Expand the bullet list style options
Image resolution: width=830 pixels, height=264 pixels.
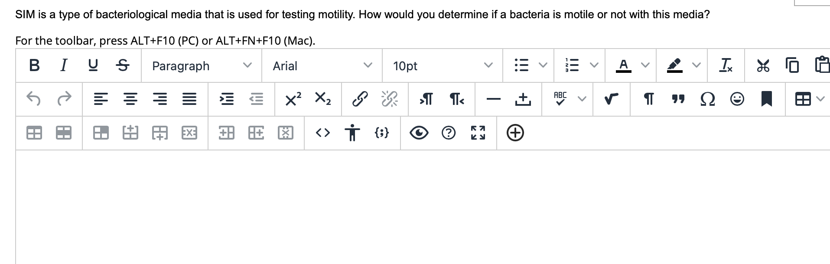543,65
